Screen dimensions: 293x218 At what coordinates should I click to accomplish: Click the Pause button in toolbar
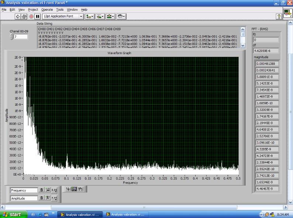pos(37,17)
